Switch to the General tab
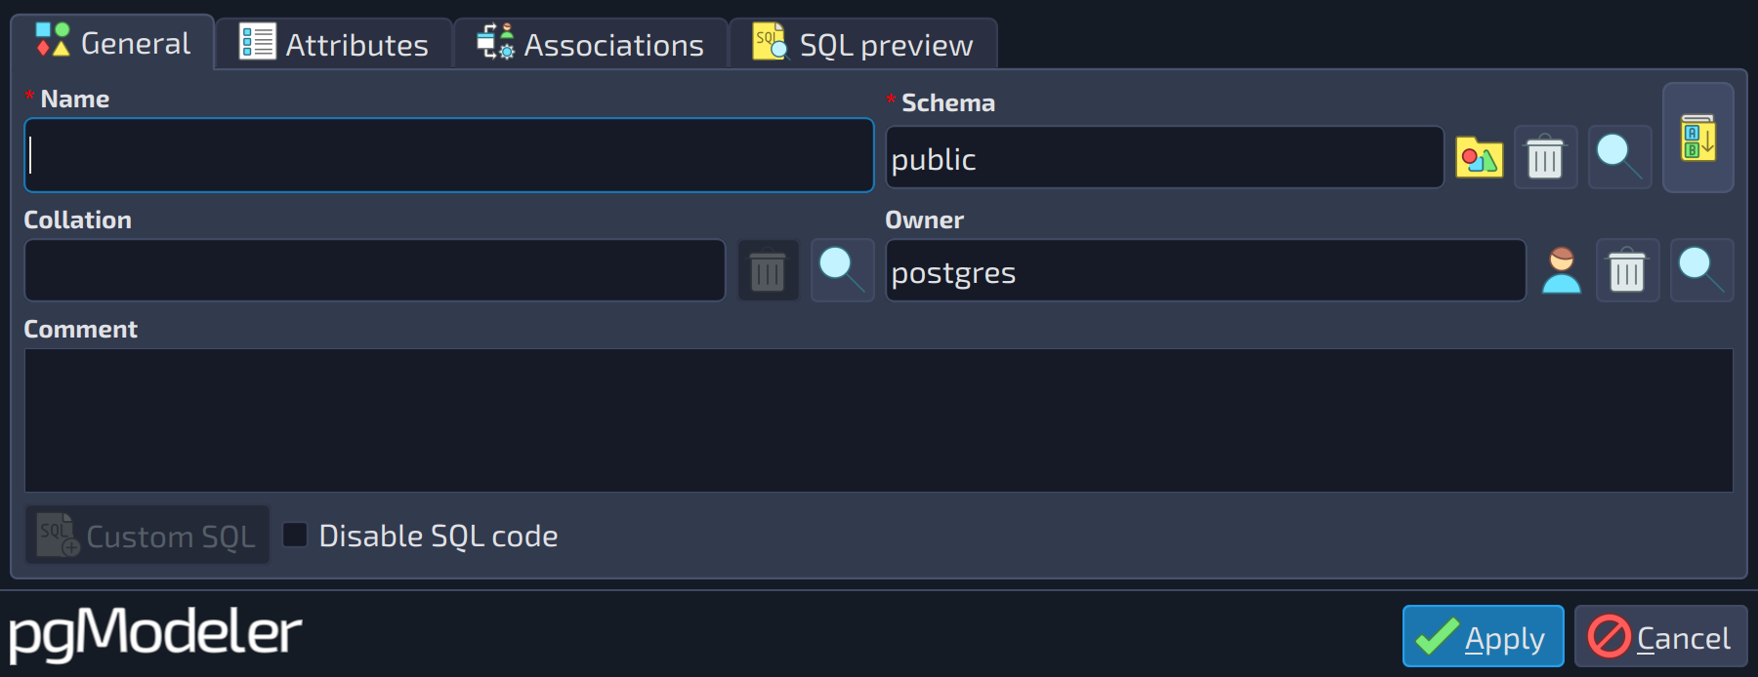Image resolution: width=1758 pixels, height=677 pixels. (112, 43)
